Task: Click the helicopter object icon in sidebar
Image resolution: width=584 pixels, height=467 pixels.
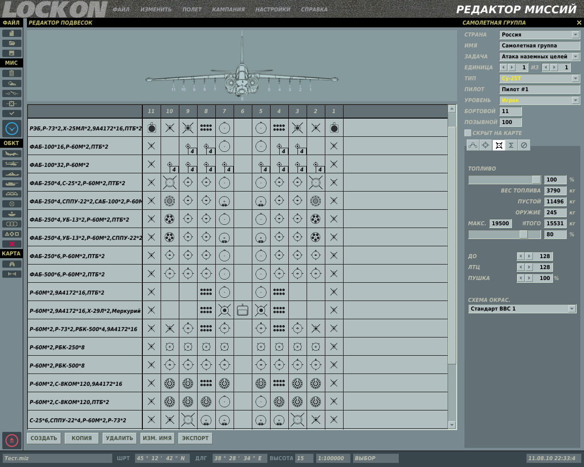Action: [x=12, y=164]
